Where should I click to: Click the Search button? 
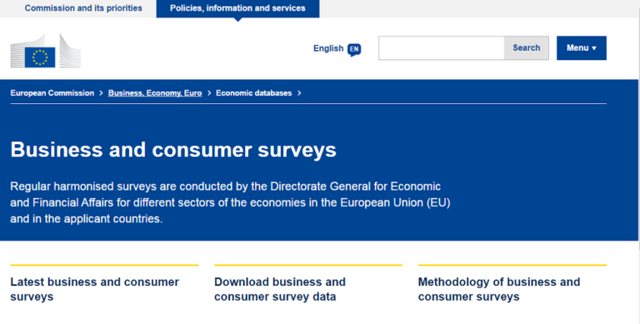pos(526,48)
